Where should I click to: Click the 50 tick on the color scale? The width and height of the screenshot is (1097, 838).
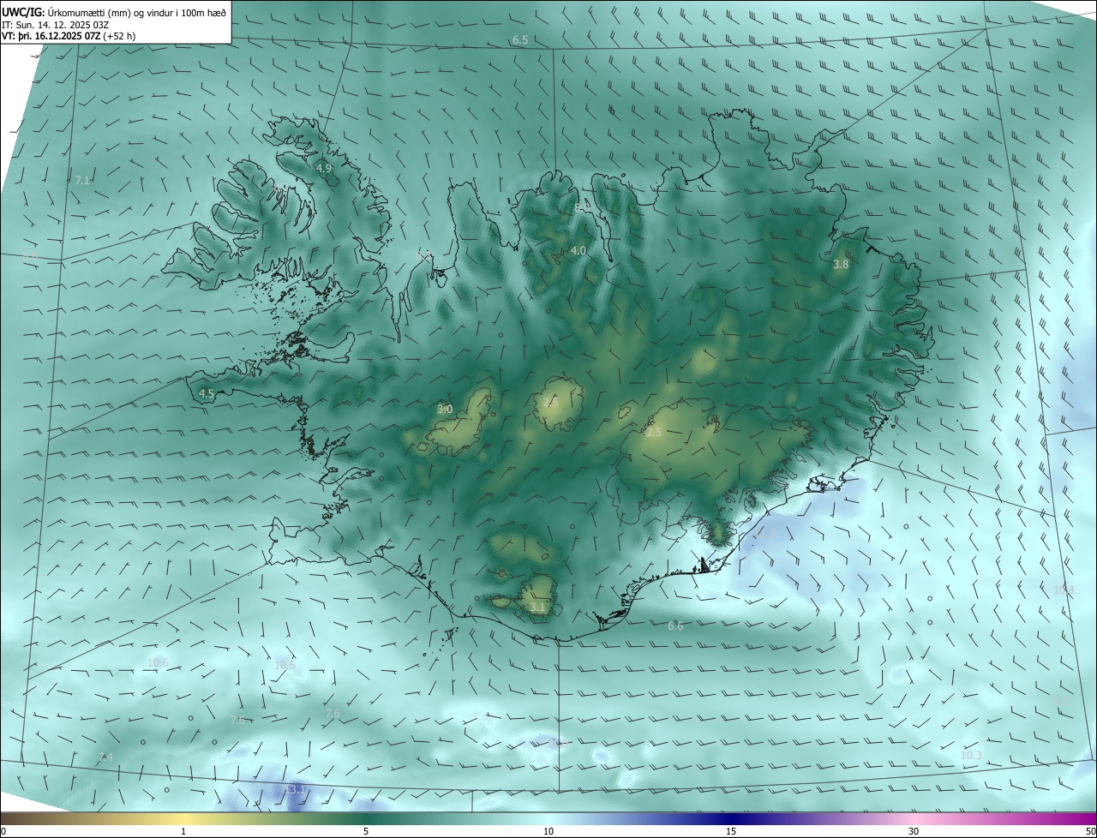point(1090,831)
